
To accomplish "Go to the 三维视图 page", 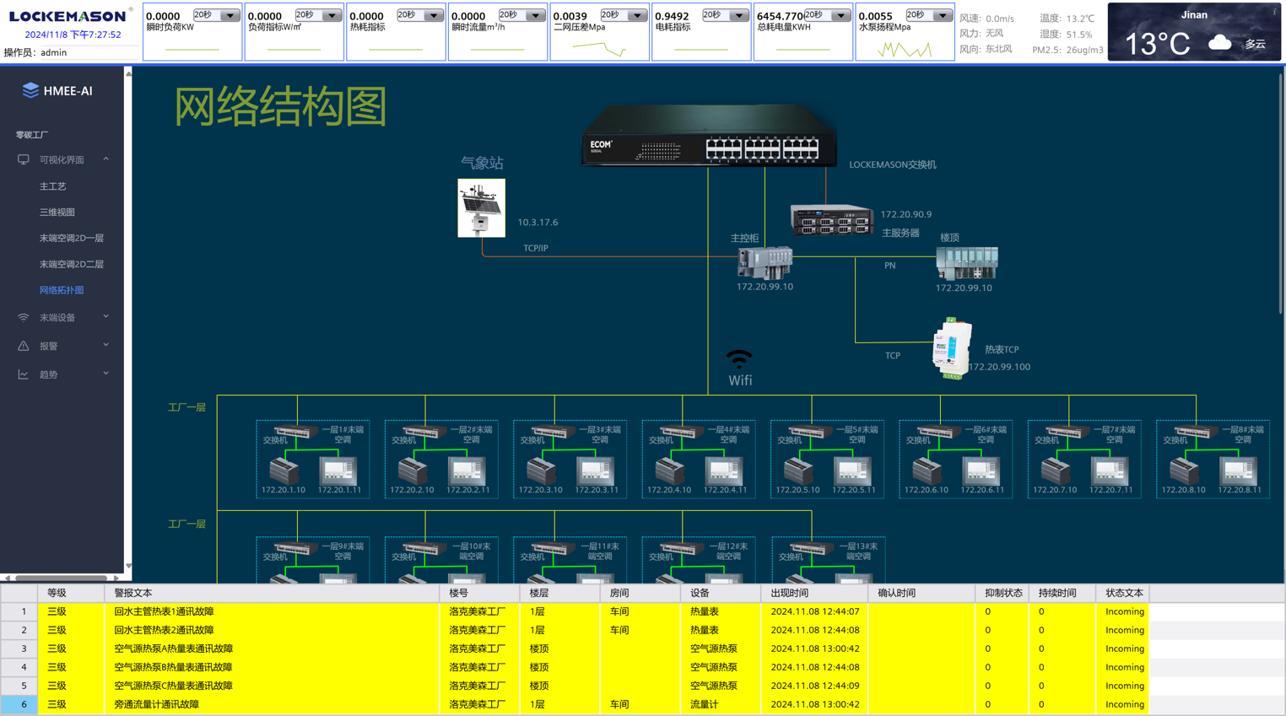I will coord(57,213).
